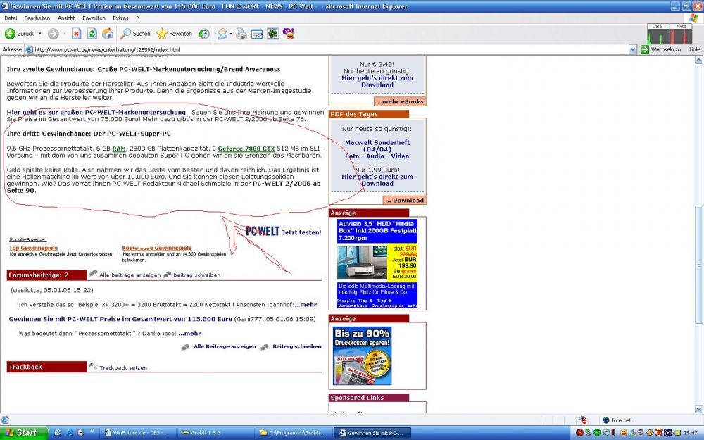704x440 pixels.
Task: Print the page with printer icon
Action: tap(241, 34)
